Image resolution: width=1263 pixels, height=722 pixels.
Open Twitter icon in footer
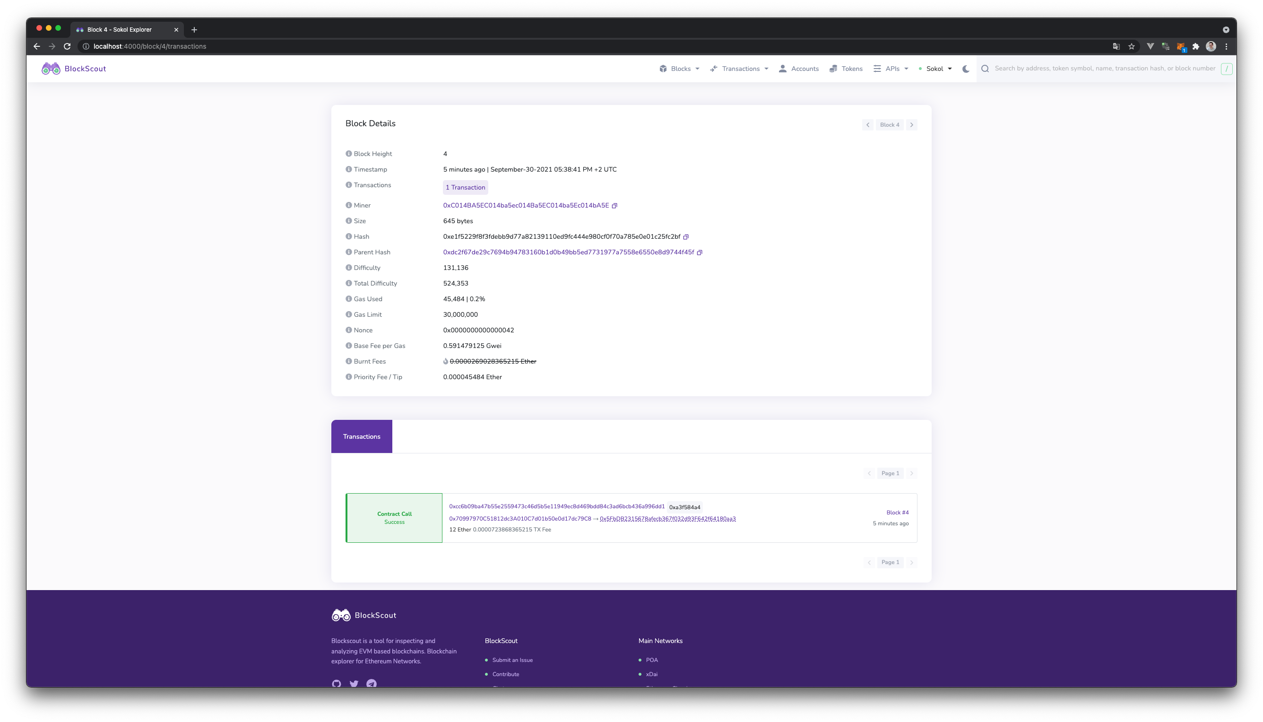click(x=354, y=684)
